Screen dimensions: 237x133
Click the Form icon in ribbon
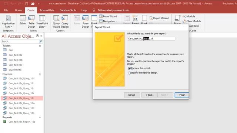coord(77,20)
